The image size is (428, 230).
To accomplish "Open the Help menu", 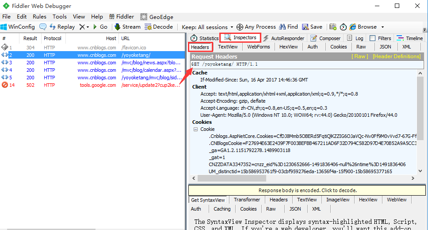I will 97,17.
